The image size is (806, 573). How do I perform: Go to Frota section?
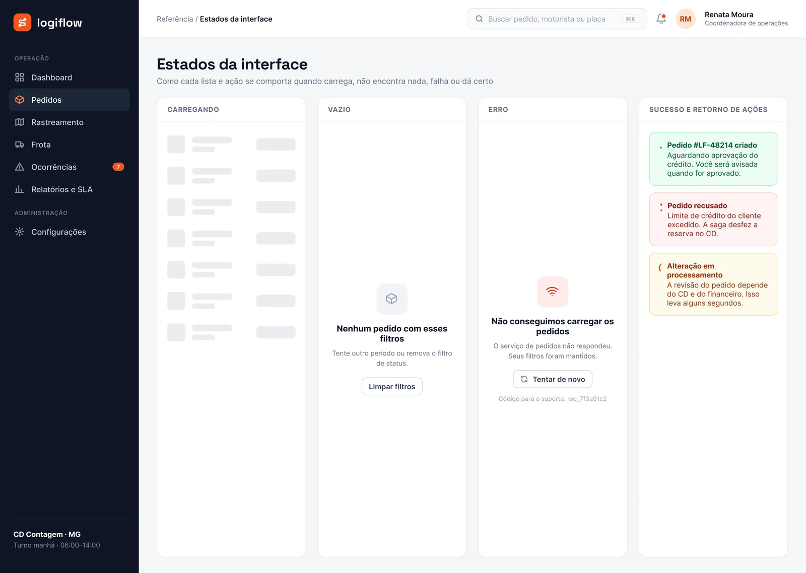70,145
